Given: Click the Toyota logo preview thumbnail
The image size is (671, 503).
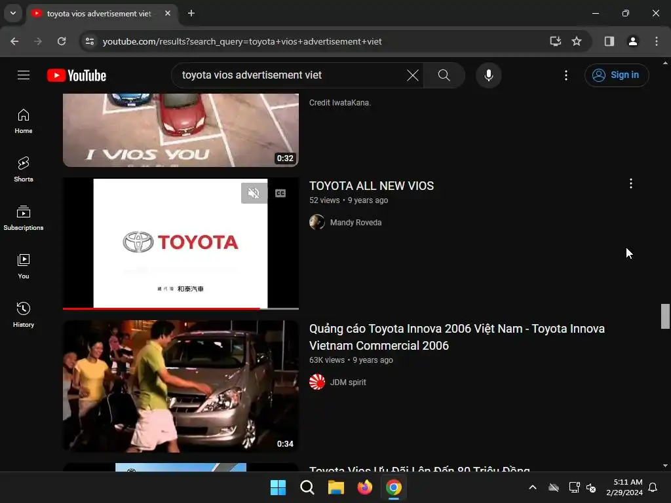Looking at the screenshot, I should (181, 244).
